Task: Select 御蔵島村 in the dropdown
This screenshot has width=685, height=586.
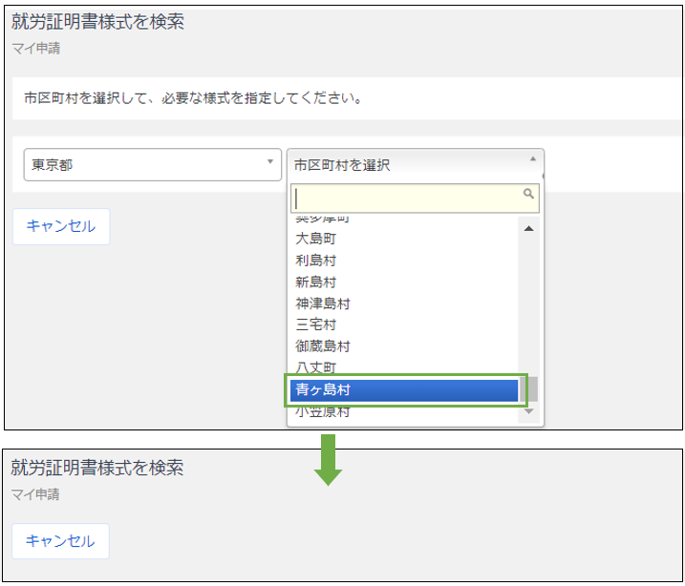Action: pyautogui.click(x=322, y=346)
